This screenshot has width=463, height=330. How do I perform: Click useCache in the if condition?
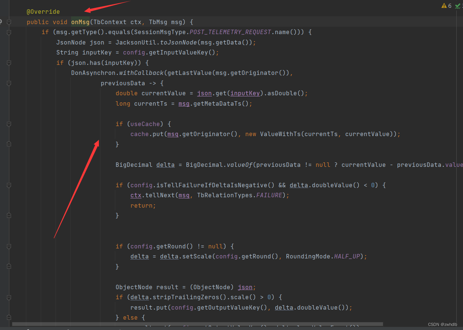[145, 124]
